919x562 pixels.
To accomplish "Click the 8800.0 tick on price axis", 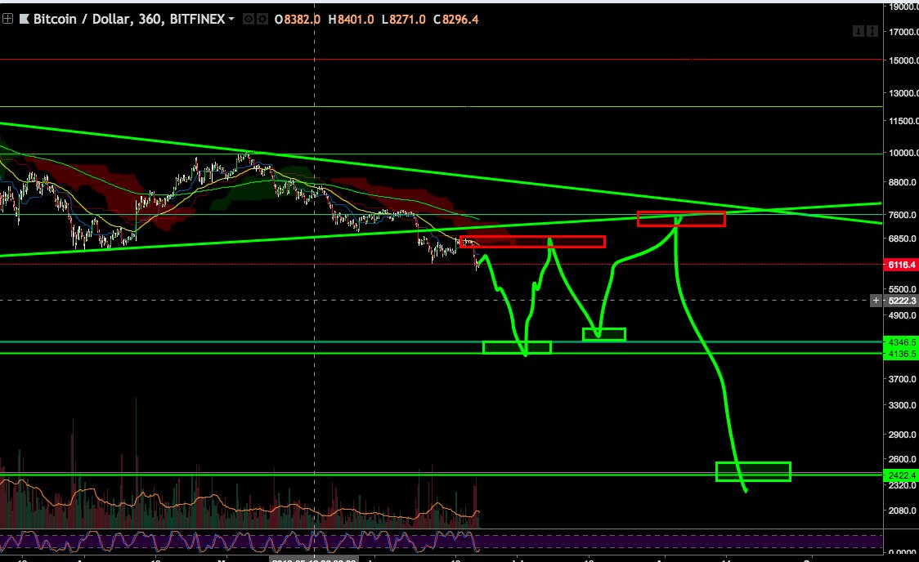I will coord(903,182).
